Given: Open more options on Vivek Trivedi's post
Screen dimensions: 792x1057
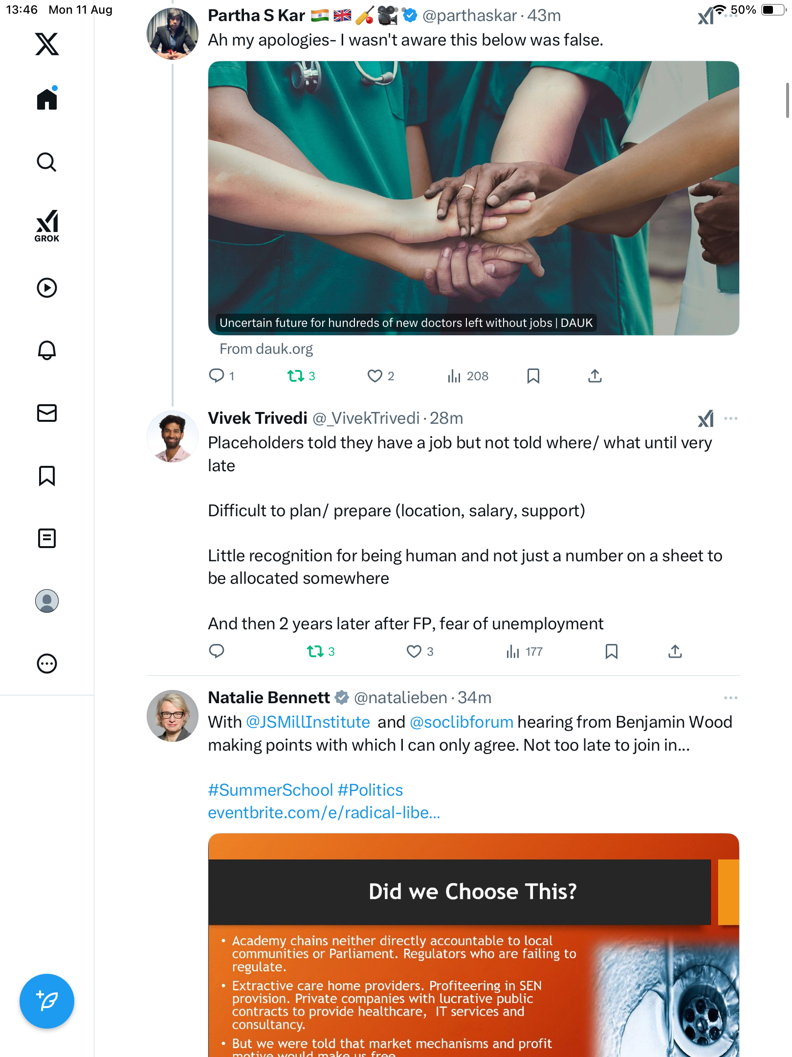Looking at the screenshot, I should click(x=731, y=418).
